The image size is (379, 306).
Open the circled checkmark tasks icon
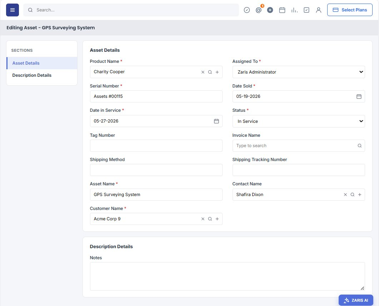(246, 10)
